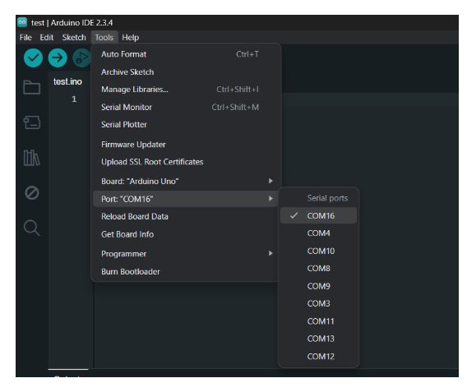
Task: Select COM10 serial port
Action: [x=318, y=251]
